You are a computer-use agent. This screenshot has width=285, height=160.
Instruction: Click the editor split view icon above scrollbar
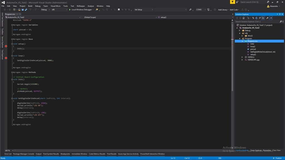coord(232,20)
